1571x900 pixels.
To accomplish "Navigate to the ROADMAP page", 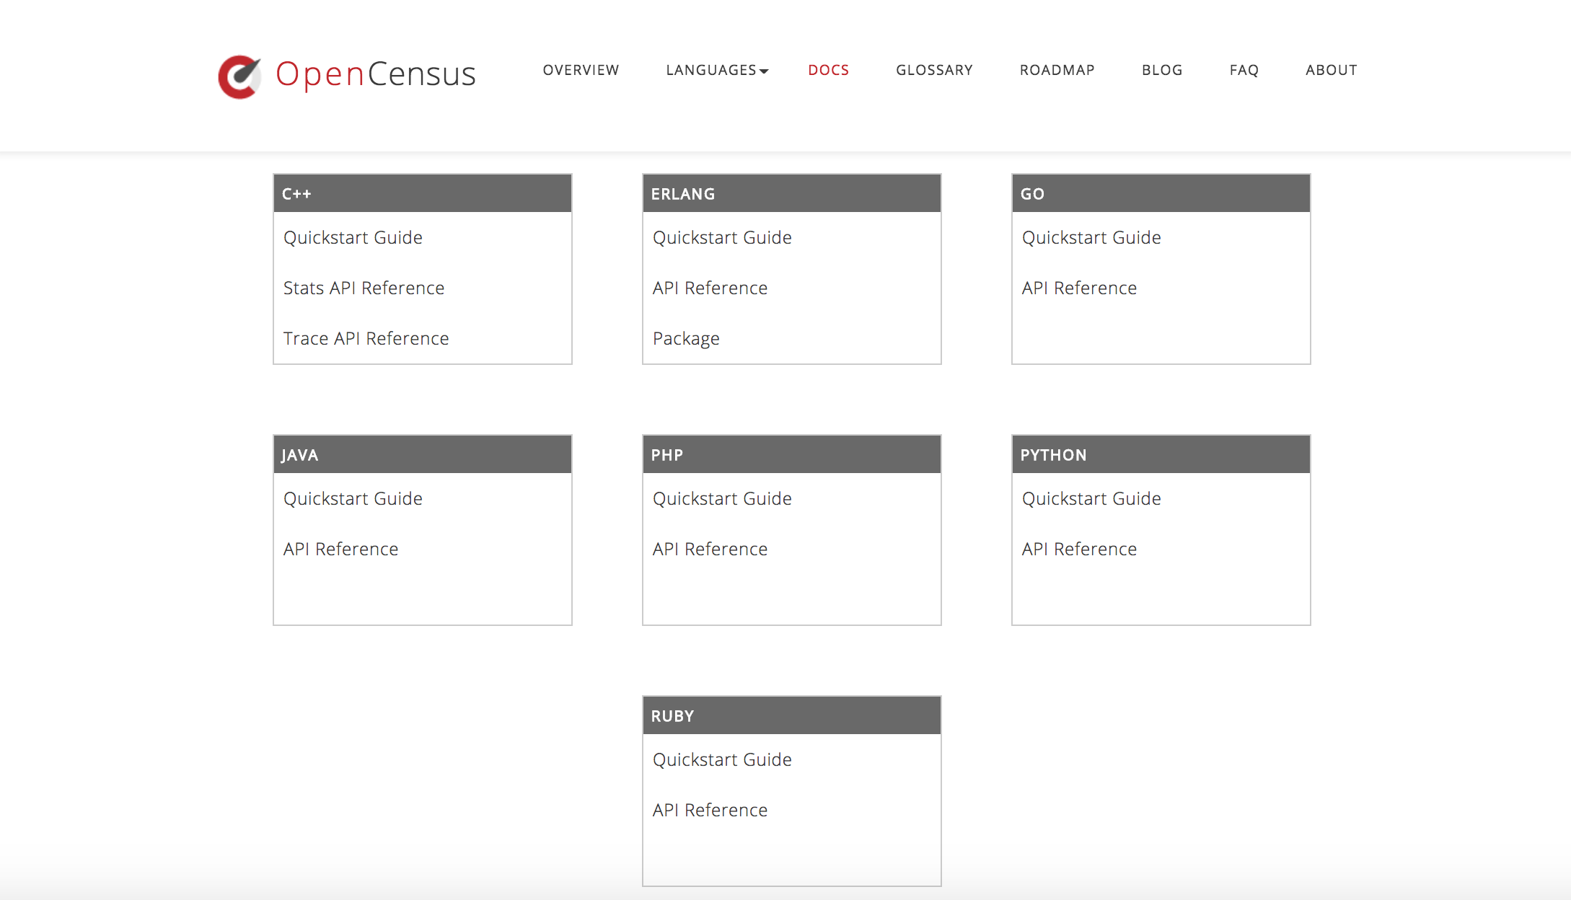I will pyautogui.click(x=1057, y=70).
